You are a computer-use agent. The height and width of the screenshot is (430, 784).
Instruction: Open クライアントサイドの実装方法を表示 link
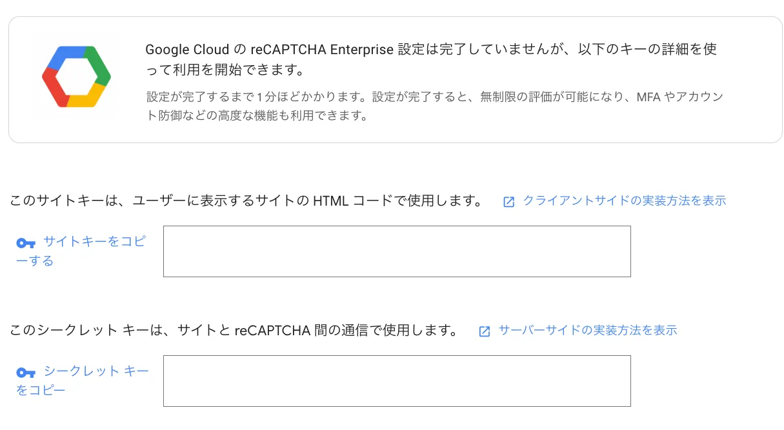click(x=624, y=200)
